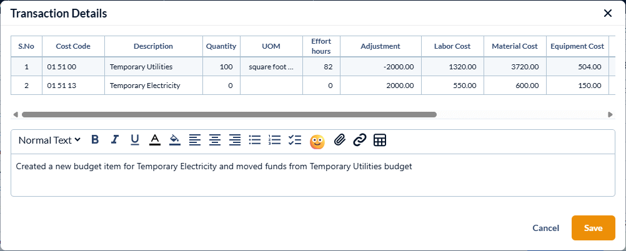Attach a file with the paperclip
This screenshot has width=626, height=251.
coord(339,140)
